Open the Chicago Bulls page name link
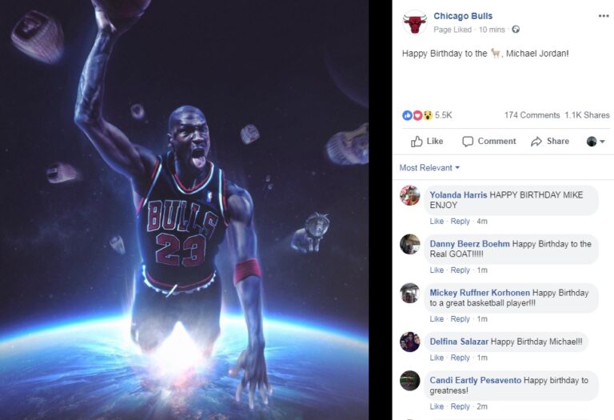The width and height of the screenshot is (614, 420). click(463, 16)
